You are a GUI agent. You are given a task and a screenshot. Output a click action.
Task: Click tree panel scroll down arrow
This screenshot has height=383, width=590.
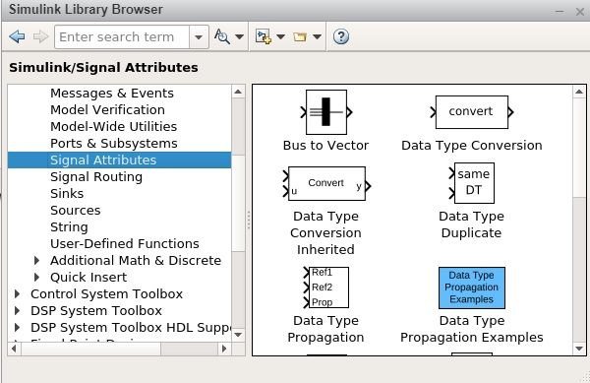point(238,335)
